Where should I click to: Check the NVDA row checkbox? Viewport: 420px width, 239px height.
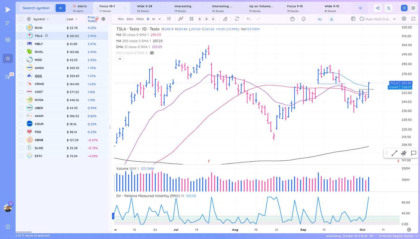click(x=21, y=100)
